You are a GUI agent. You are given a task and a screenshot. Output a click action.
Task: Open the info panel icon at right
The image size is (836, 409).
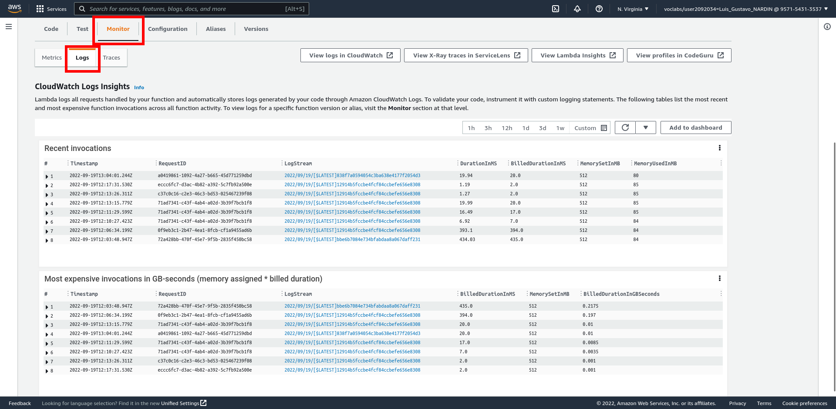click(x=827, y=27)
